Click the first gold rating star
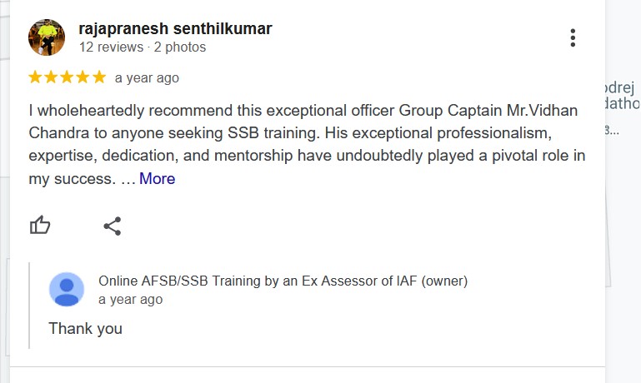 (x=35, y=77)
